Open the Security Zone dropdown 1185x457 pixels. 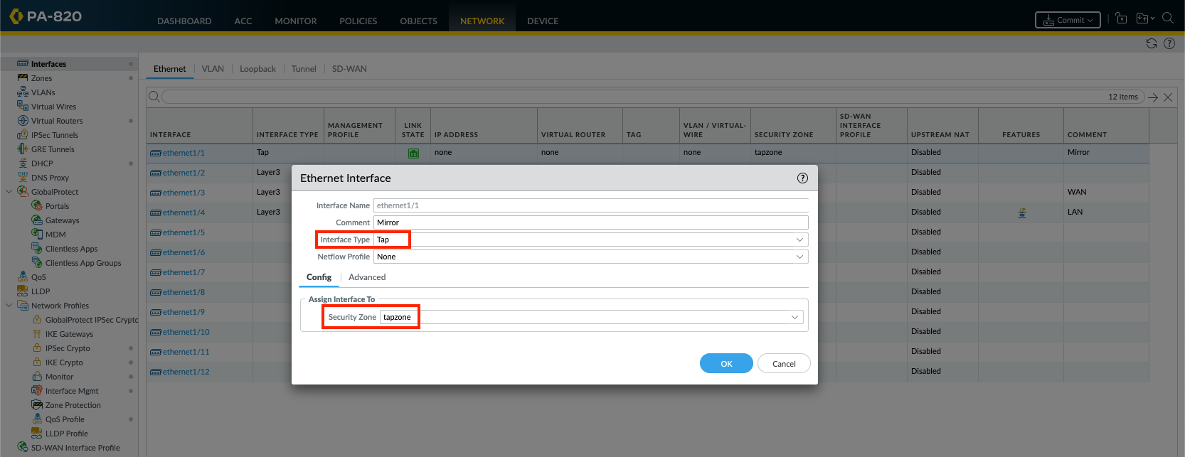(795, 317)
